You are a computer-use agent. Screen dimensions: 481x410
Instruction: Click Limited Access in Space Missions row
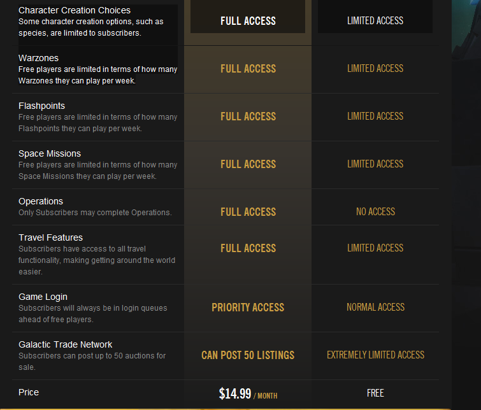coord(375,164)
